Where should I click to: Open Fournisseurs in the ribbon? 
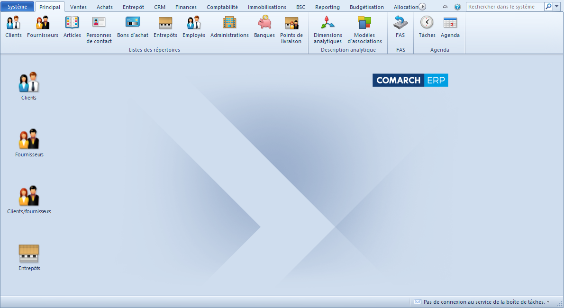[43, 27]
